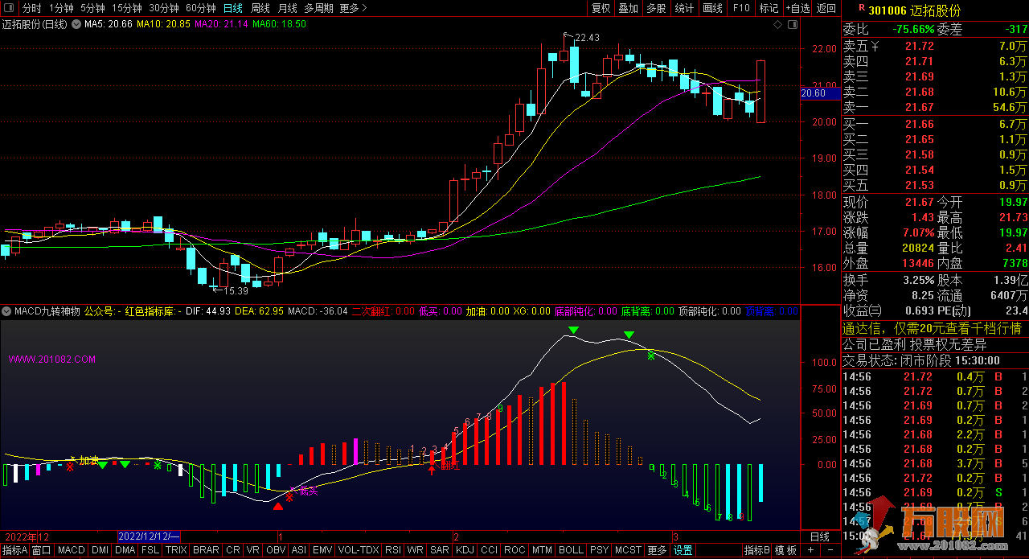
Task: Select the ROC indicator tab
Action: tap(514, 551)
